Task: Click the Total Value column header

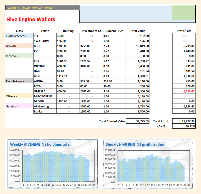Action: coord(138,31)
